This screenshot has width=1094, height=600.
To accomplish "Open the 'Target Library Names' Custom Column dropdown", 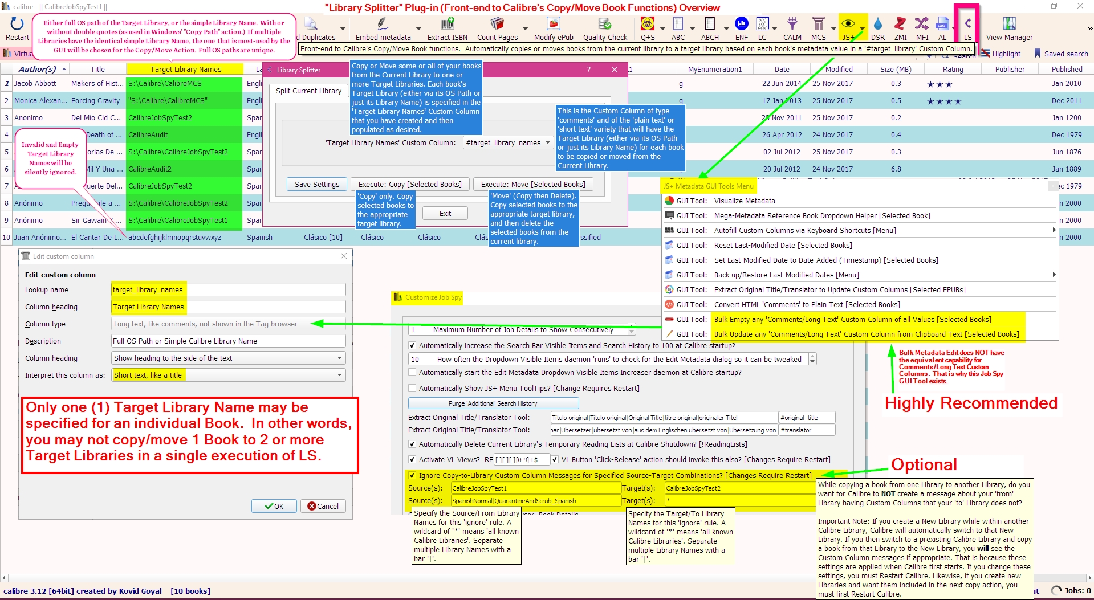I will (x=508, y=143).
